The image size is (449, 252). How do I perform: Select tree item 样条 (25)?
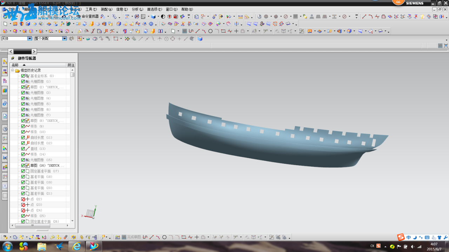(38, 216)
